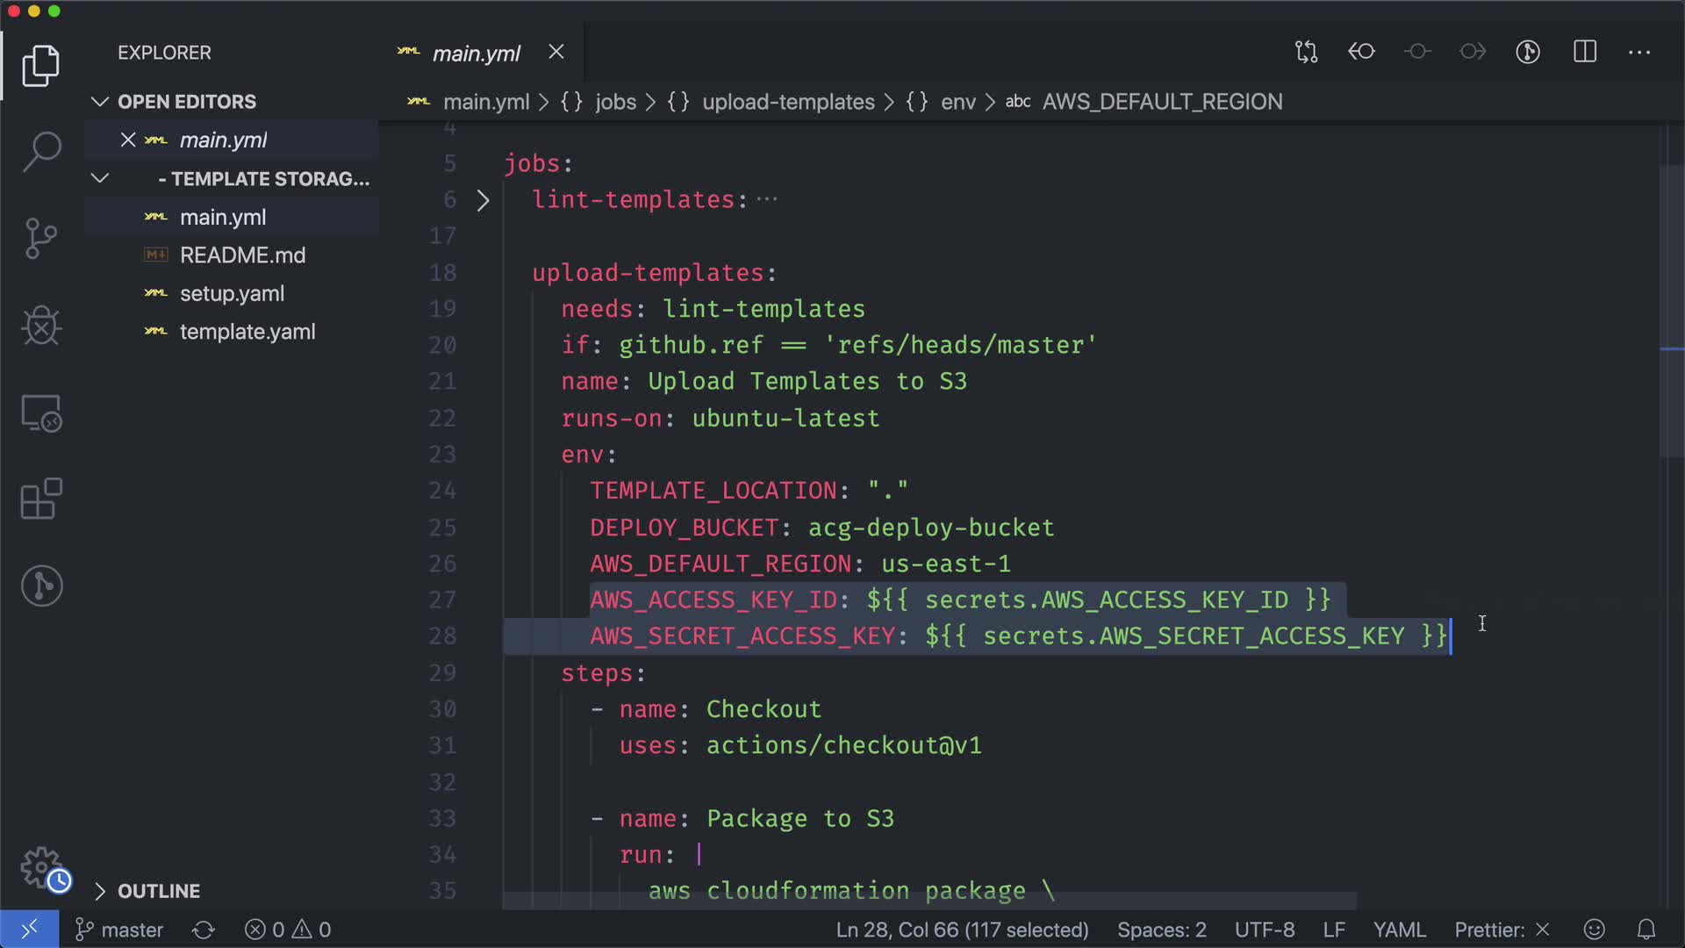Change the YAML language mode
The height and width of the screenshot is (948, 1685).
pos(1399,930)
